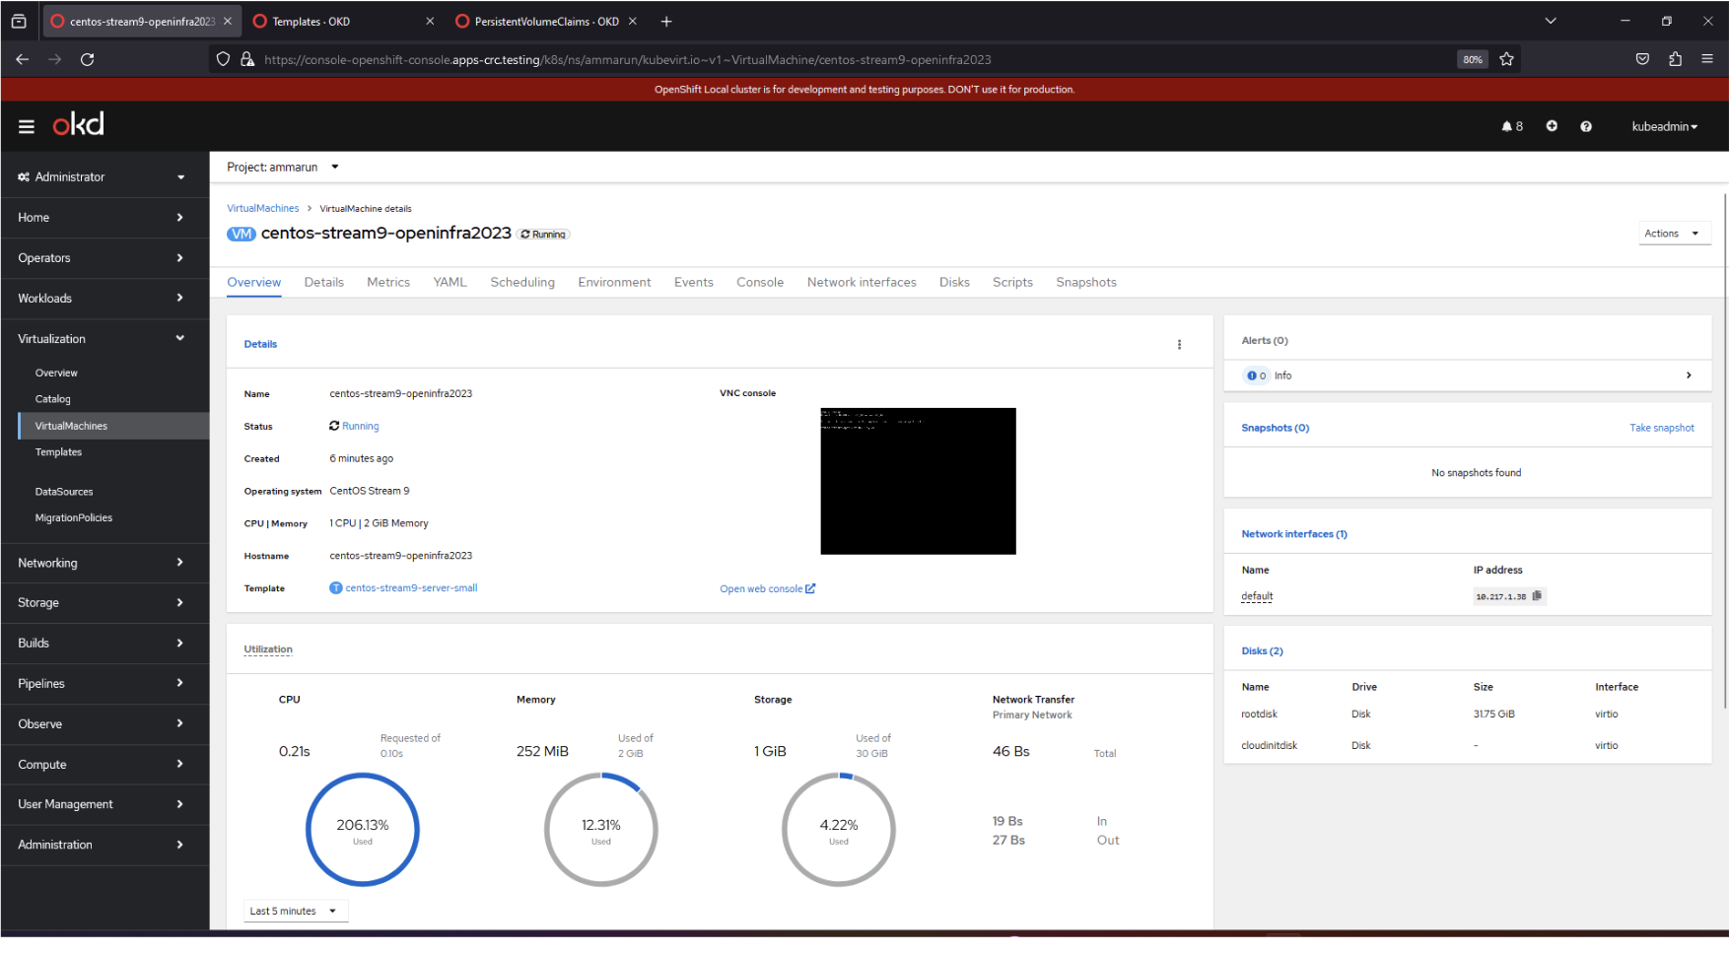Expand the Administration navigation section
The image size is (1731, 954).
click(104, 846)
